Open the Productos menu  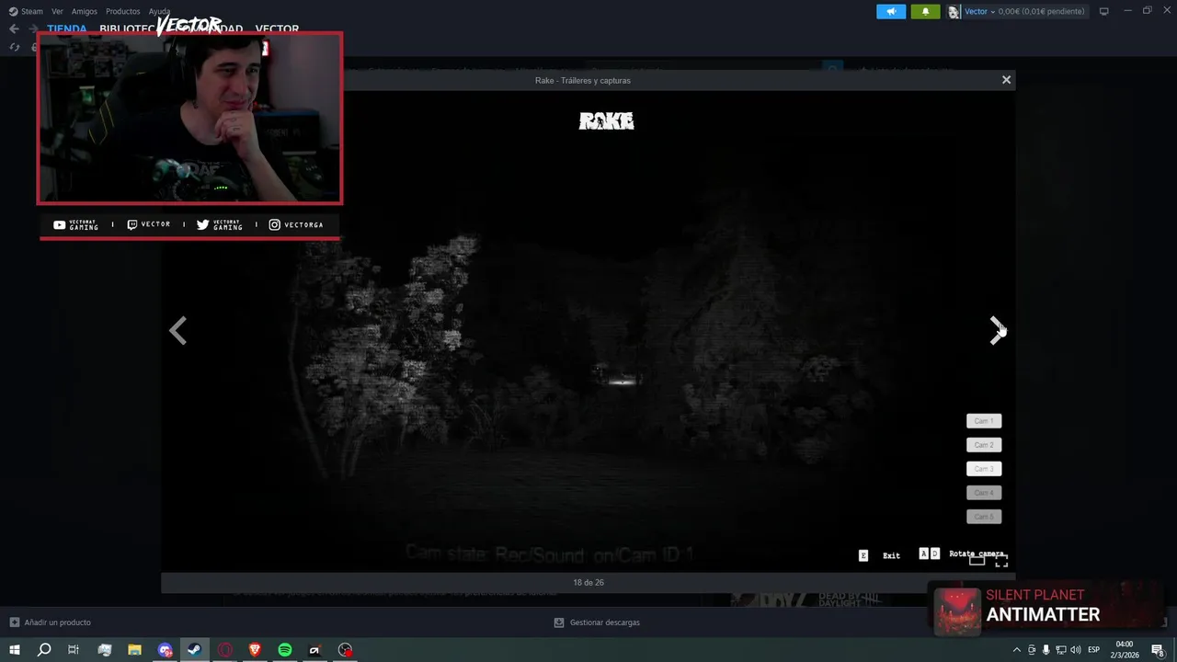coord(123,11)
